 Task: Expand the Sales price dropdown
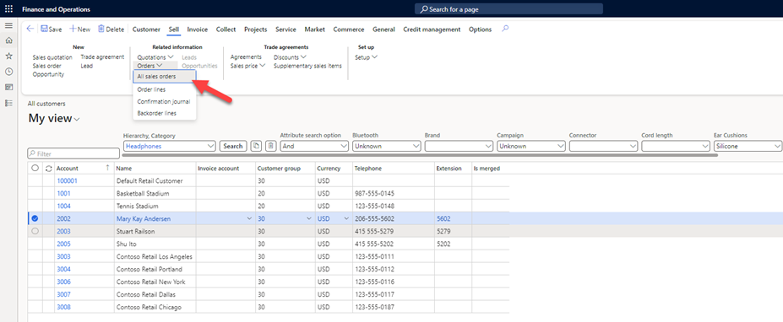(247, 65)
